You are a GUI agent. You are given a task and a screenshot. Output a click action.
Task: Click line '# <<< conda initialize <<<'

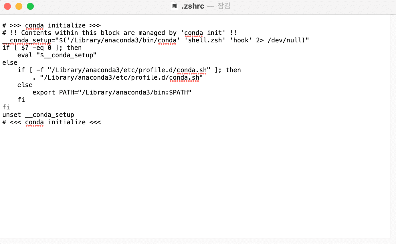click(52, 122)
